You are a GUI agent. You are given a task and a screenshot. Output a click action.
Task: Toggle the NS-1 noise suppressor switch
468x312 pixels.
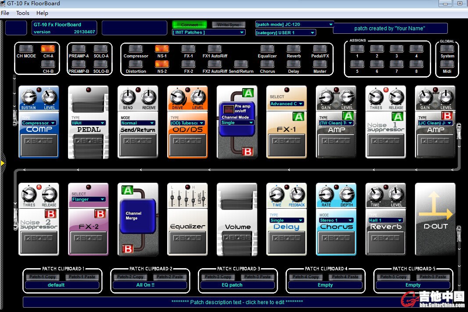(x=162, y=49)
